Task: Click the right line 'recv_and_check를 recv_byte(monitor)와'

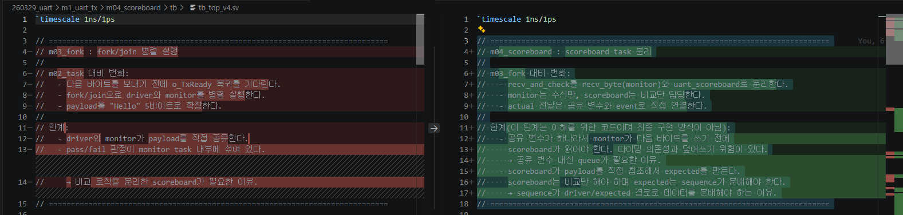Action: (633, 84)
